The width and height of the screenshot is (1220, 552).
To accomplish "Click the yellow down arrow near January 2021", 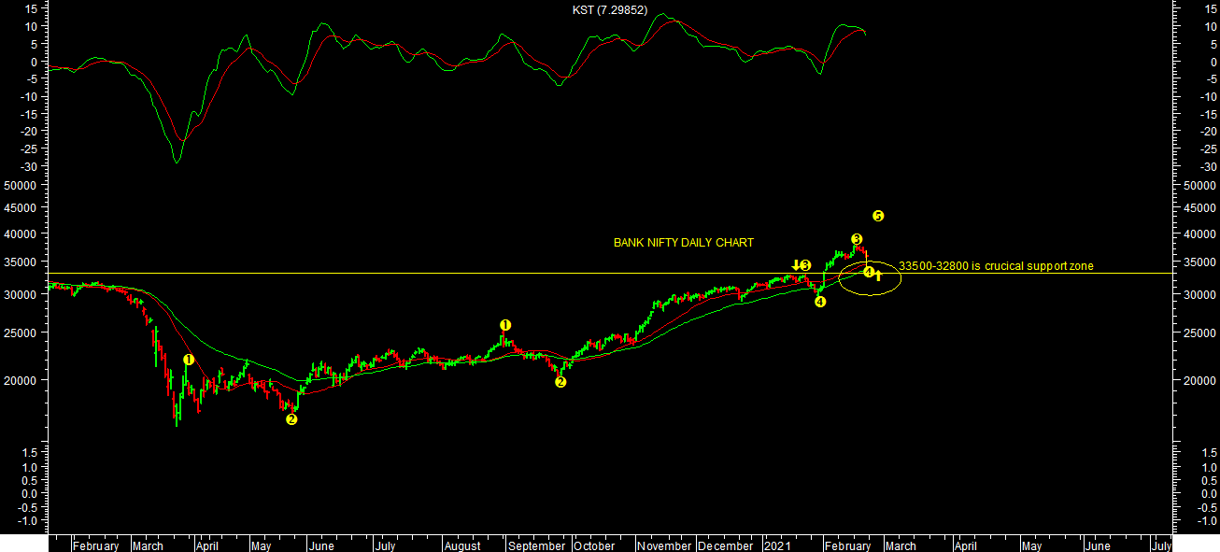I will (x=795, y=265).
